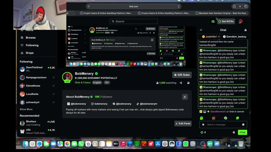Screen dimensions: 271x152
Task: Click the English language tag
Action: (97, 83)
